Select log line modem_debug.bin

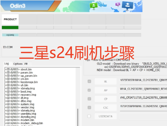pyautogui.click(x=24, y=123)
